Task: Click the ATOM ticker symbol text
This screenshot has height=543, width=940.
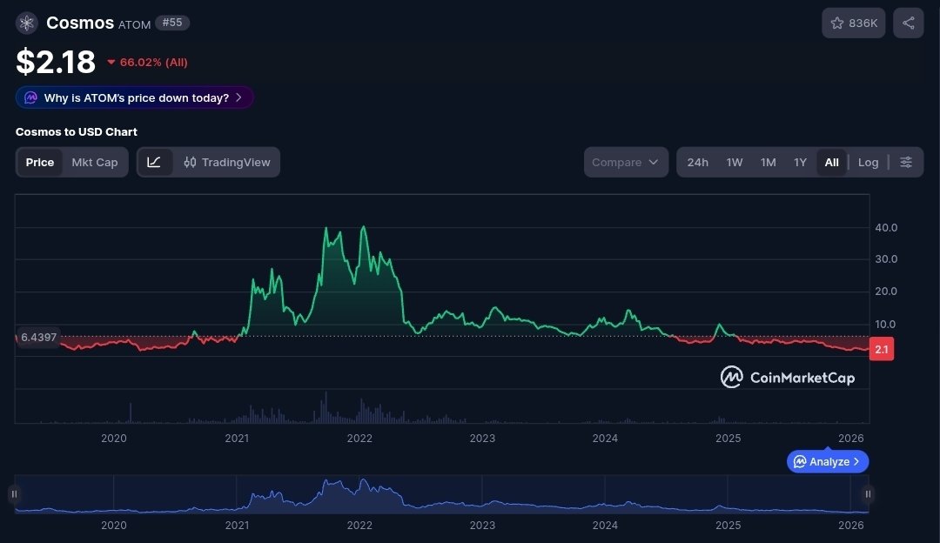Action: (134, 24)
